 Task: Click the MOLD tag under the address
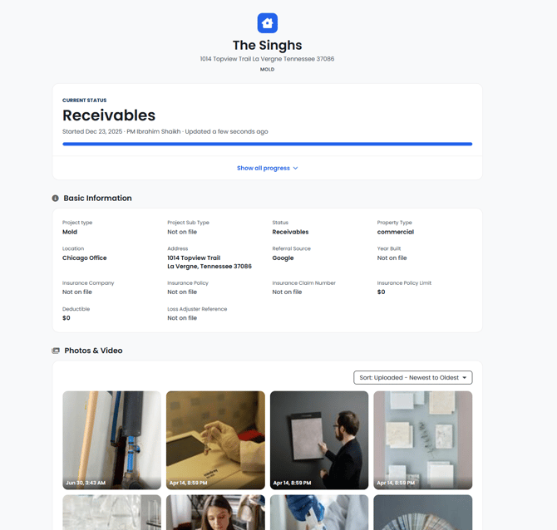coord(267,70)
